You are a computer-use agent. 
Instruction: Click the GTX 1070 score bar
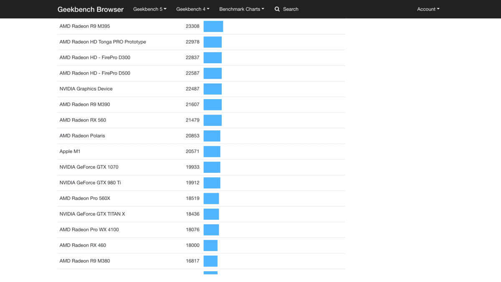[x=212, y=167]
